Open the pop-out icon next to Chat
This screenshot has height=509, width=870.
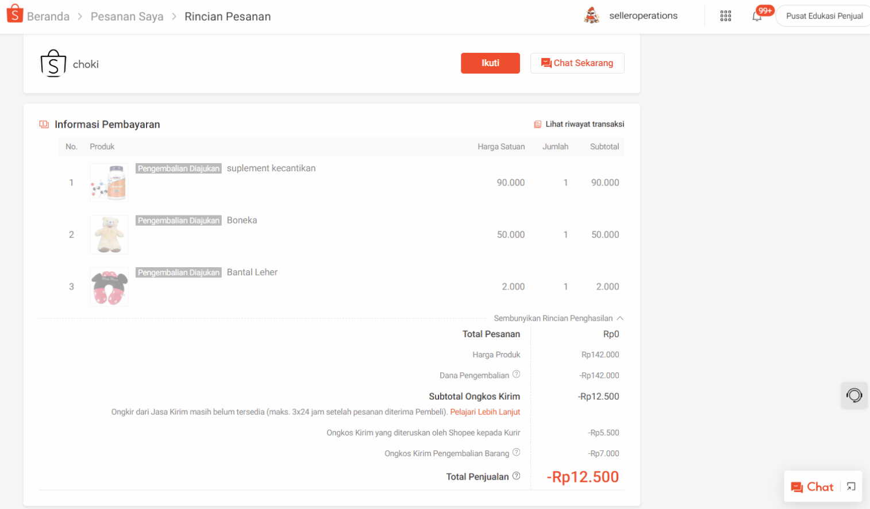[851, 486]
